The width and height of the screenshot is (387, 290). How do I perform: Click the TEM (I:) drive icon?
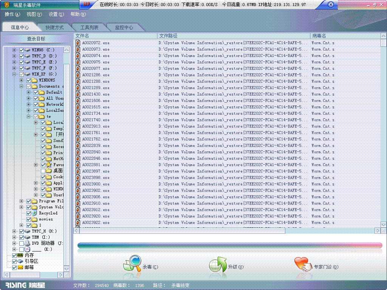point(27,237)
